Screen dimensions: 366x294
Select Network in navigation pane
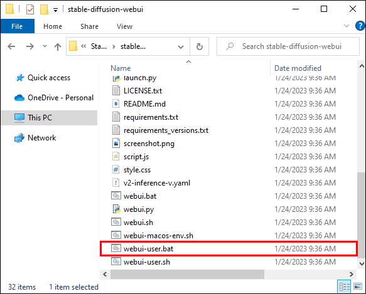pos(35,138)
